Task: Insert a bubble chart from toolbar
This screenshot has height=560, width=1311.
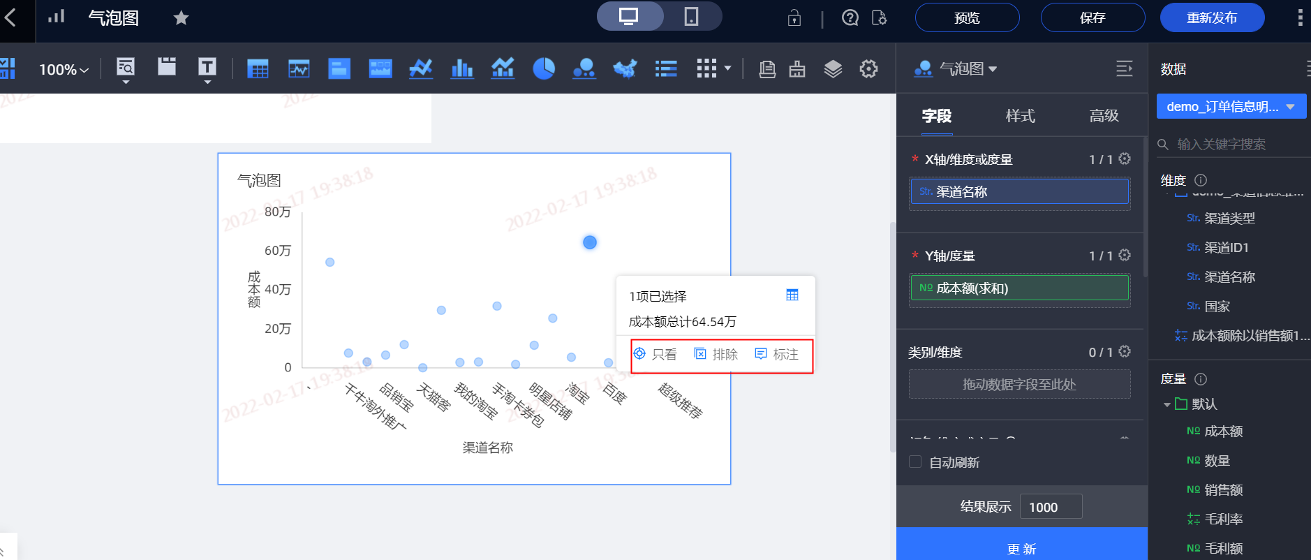Action: (x=584, y=68)
